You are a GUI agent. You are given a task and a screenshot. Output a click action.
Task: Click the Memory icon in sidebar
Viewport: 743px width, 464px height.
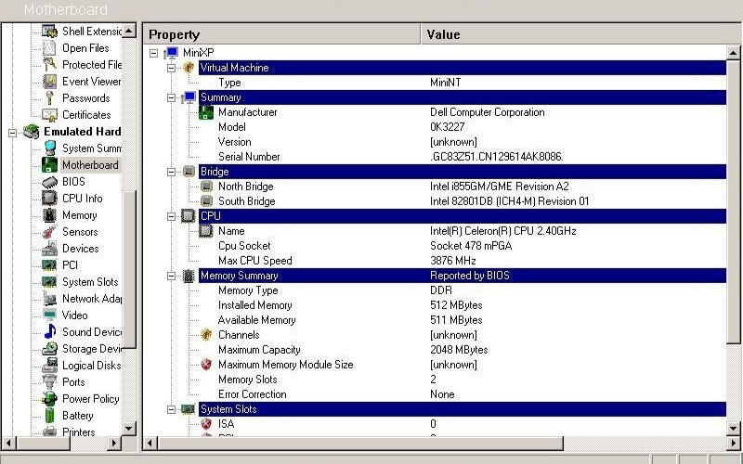tap(49, 215)
